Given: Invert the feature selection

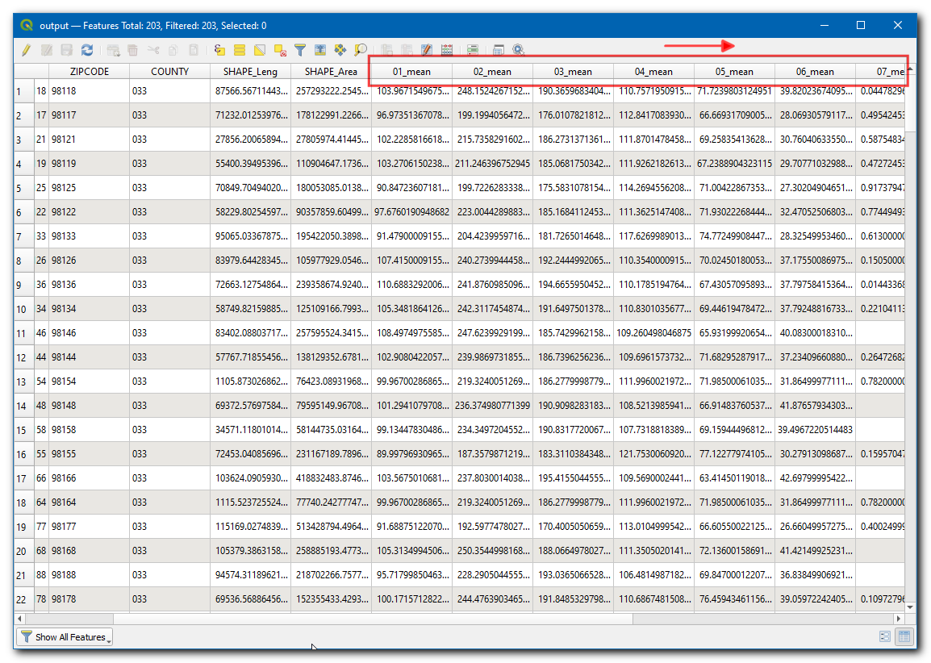Looking at the screenshot, I should (260, 50).
